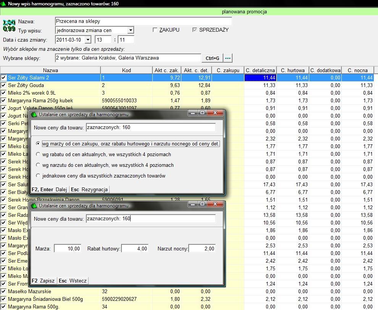Click Akt c. zak. value '1,47' for Margaryna Rama 250g

pos(175,100)
